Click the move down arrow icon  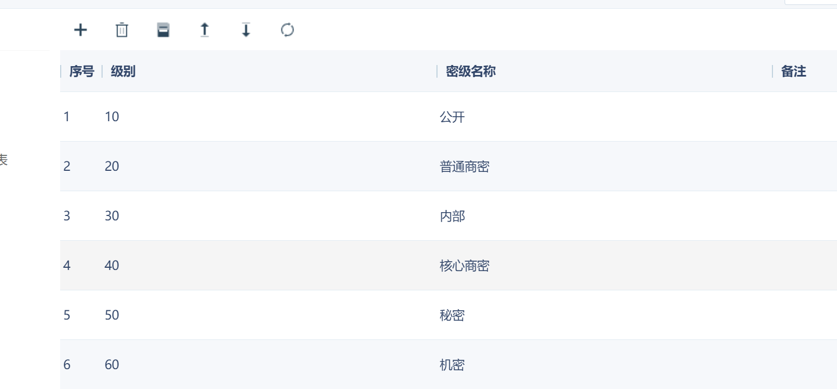coord(246,30)
